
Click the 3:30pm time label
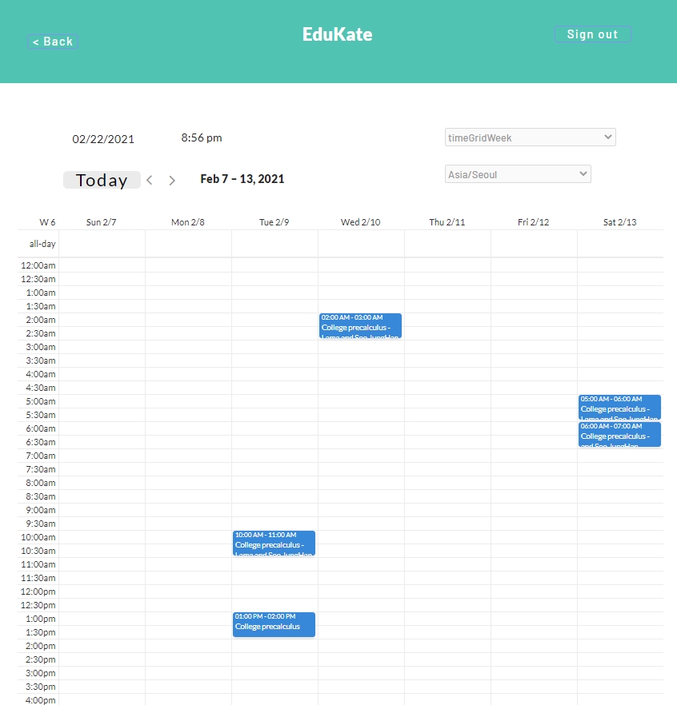tap(41, 687)
